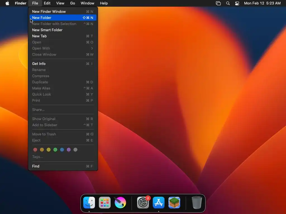
Task: Click the dimmed Make Alias item
Action: pos(63,88)
